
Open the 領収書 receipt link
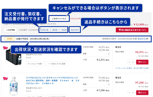click(55, 30)
